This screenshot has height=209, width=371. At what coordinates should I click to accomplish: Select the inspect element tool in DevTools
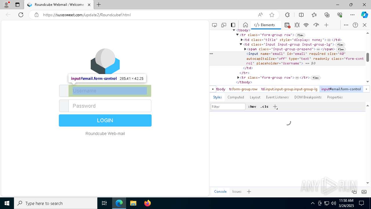pos(214,25)
